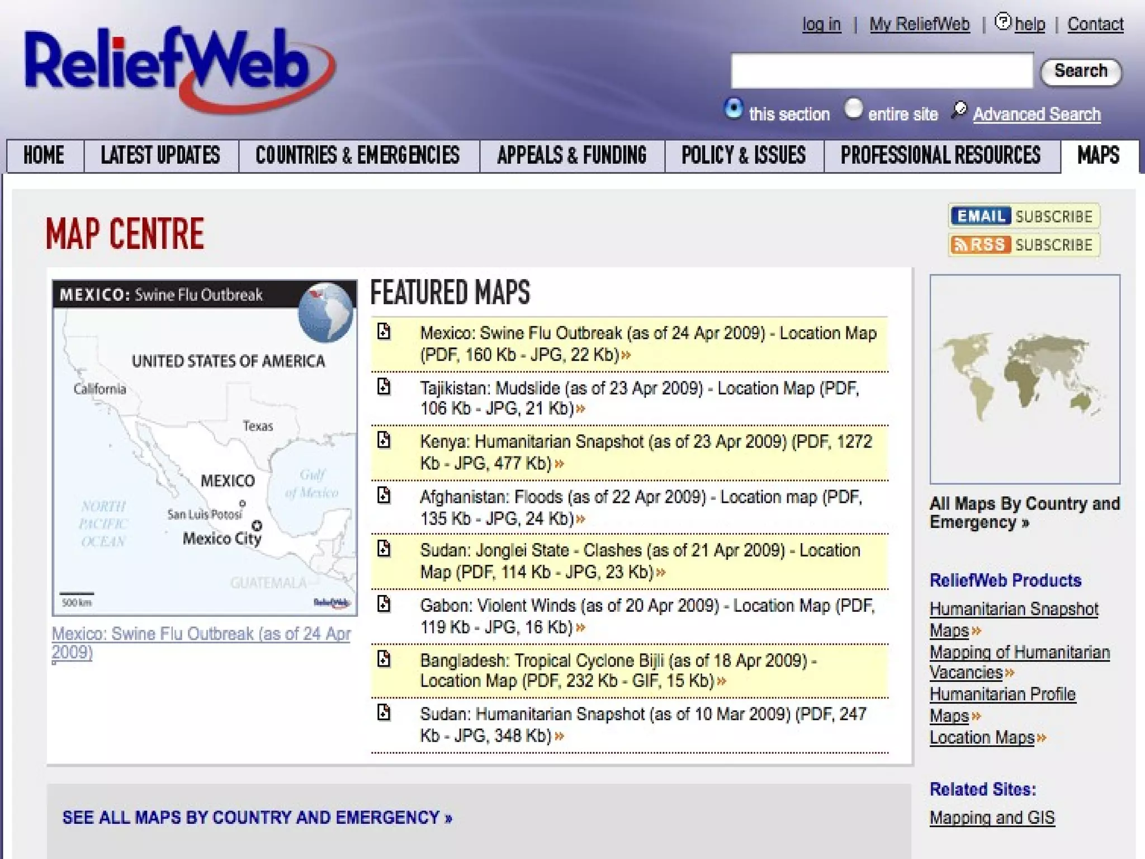Screen dimensions: 1145x859
Task: Click RSS subscribe badge
Action: (1024, 245)
